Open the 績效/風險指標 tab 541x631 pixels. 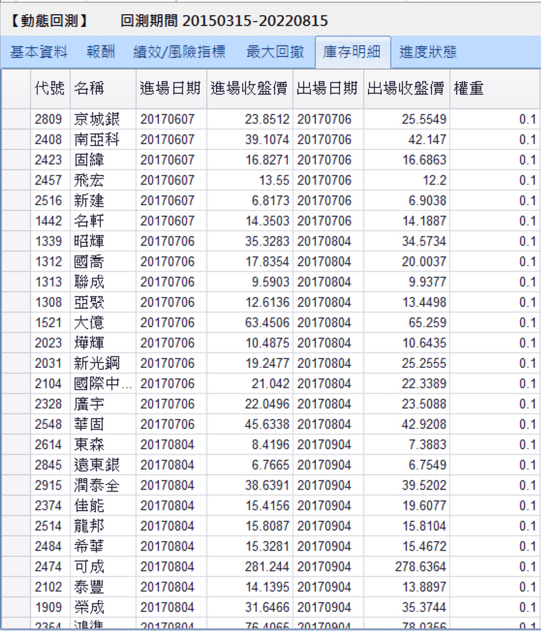(x=179, y=52)
